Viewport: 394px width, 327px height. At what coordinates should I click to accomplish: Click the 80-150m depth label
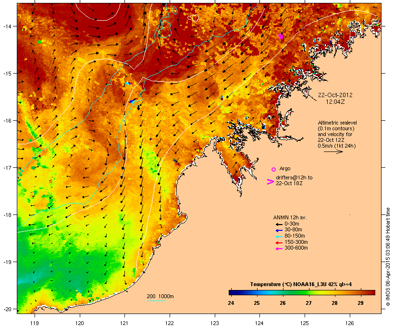pos(295,236)
